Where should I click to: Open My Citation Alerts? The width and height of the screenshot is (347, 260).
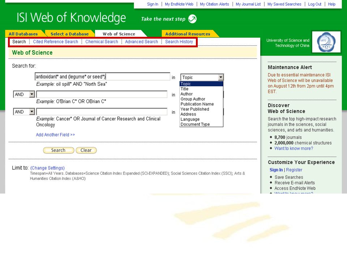coord(214,4)
